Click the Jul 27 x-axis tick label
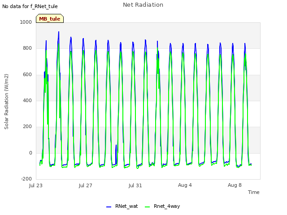The width and height of the screenshot is (287, 215). coord(85,185)
